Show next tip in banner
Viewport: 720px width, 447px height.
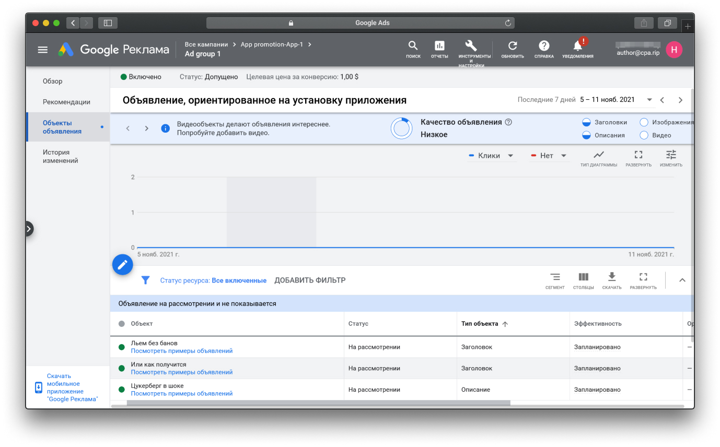click(146, 128)
